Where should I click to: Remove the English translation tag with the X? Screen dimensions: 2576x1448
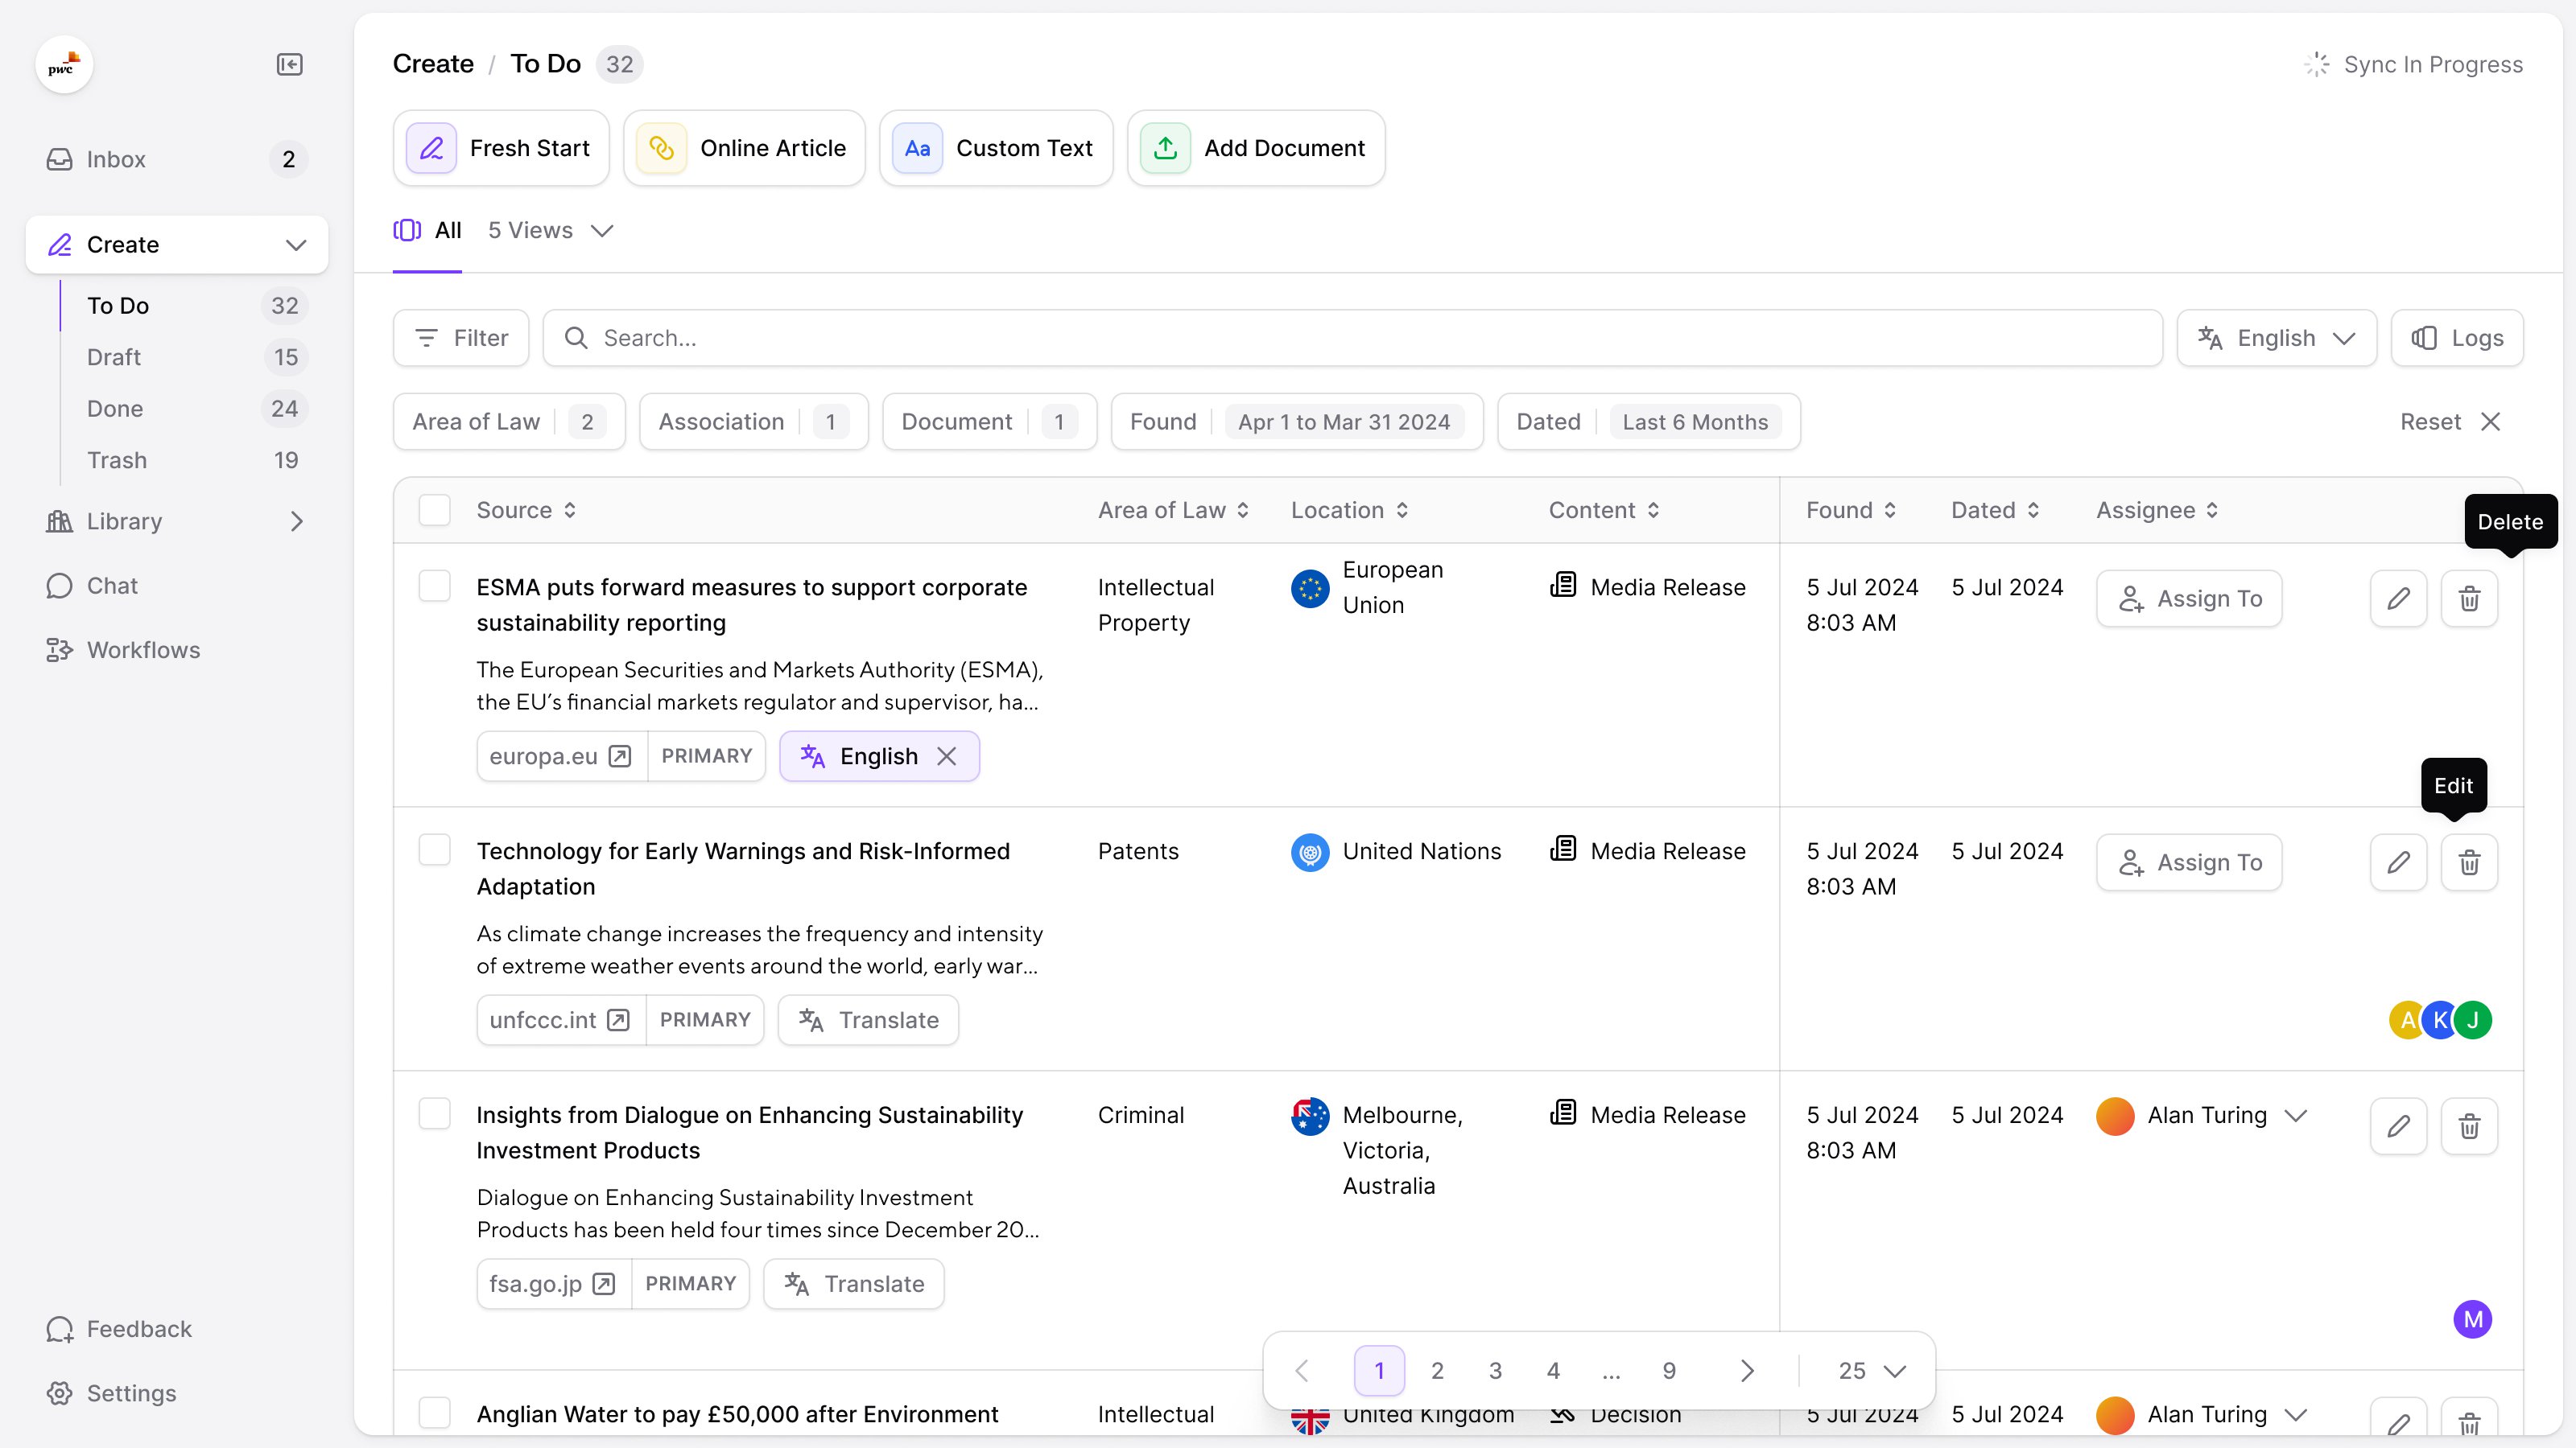(947, 756)
